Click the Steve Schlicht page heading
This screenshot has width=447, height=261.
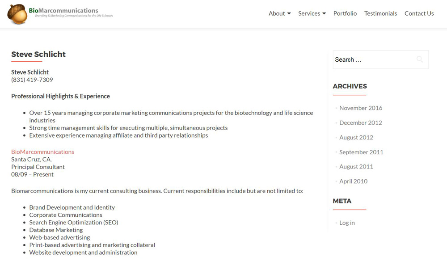pyautogui.click(x=38, y=54)
